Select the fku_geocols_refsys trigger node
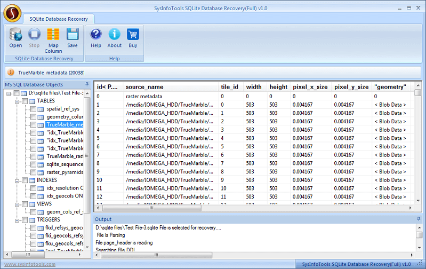The width and height of the screenshot is (426, 269). (x=64, y=243)
